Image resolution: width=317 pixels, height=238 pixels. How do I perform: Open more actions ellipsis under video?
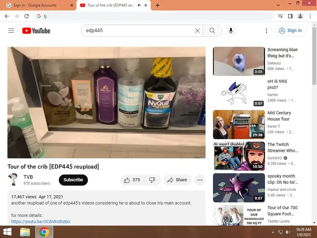pos(200,180)
